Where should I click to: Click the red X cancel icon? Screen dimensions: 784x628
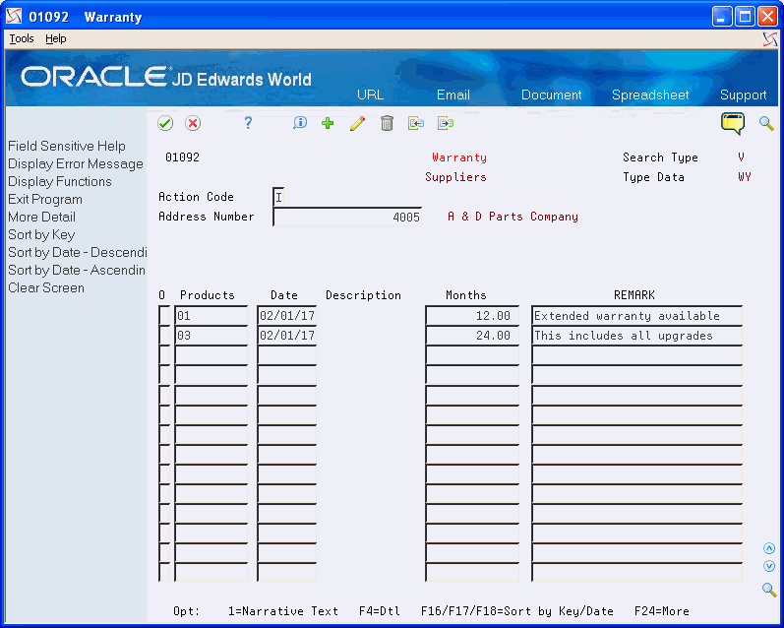click(193, 123)
